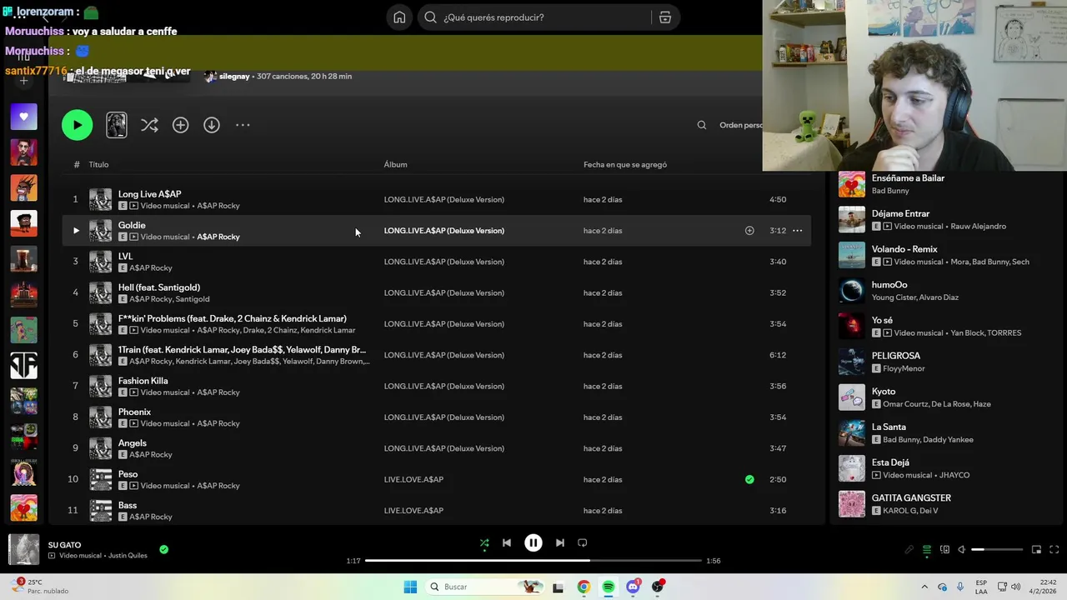Open now playing SU GATO cover art

pyautogui.click(x=23, y=550)
